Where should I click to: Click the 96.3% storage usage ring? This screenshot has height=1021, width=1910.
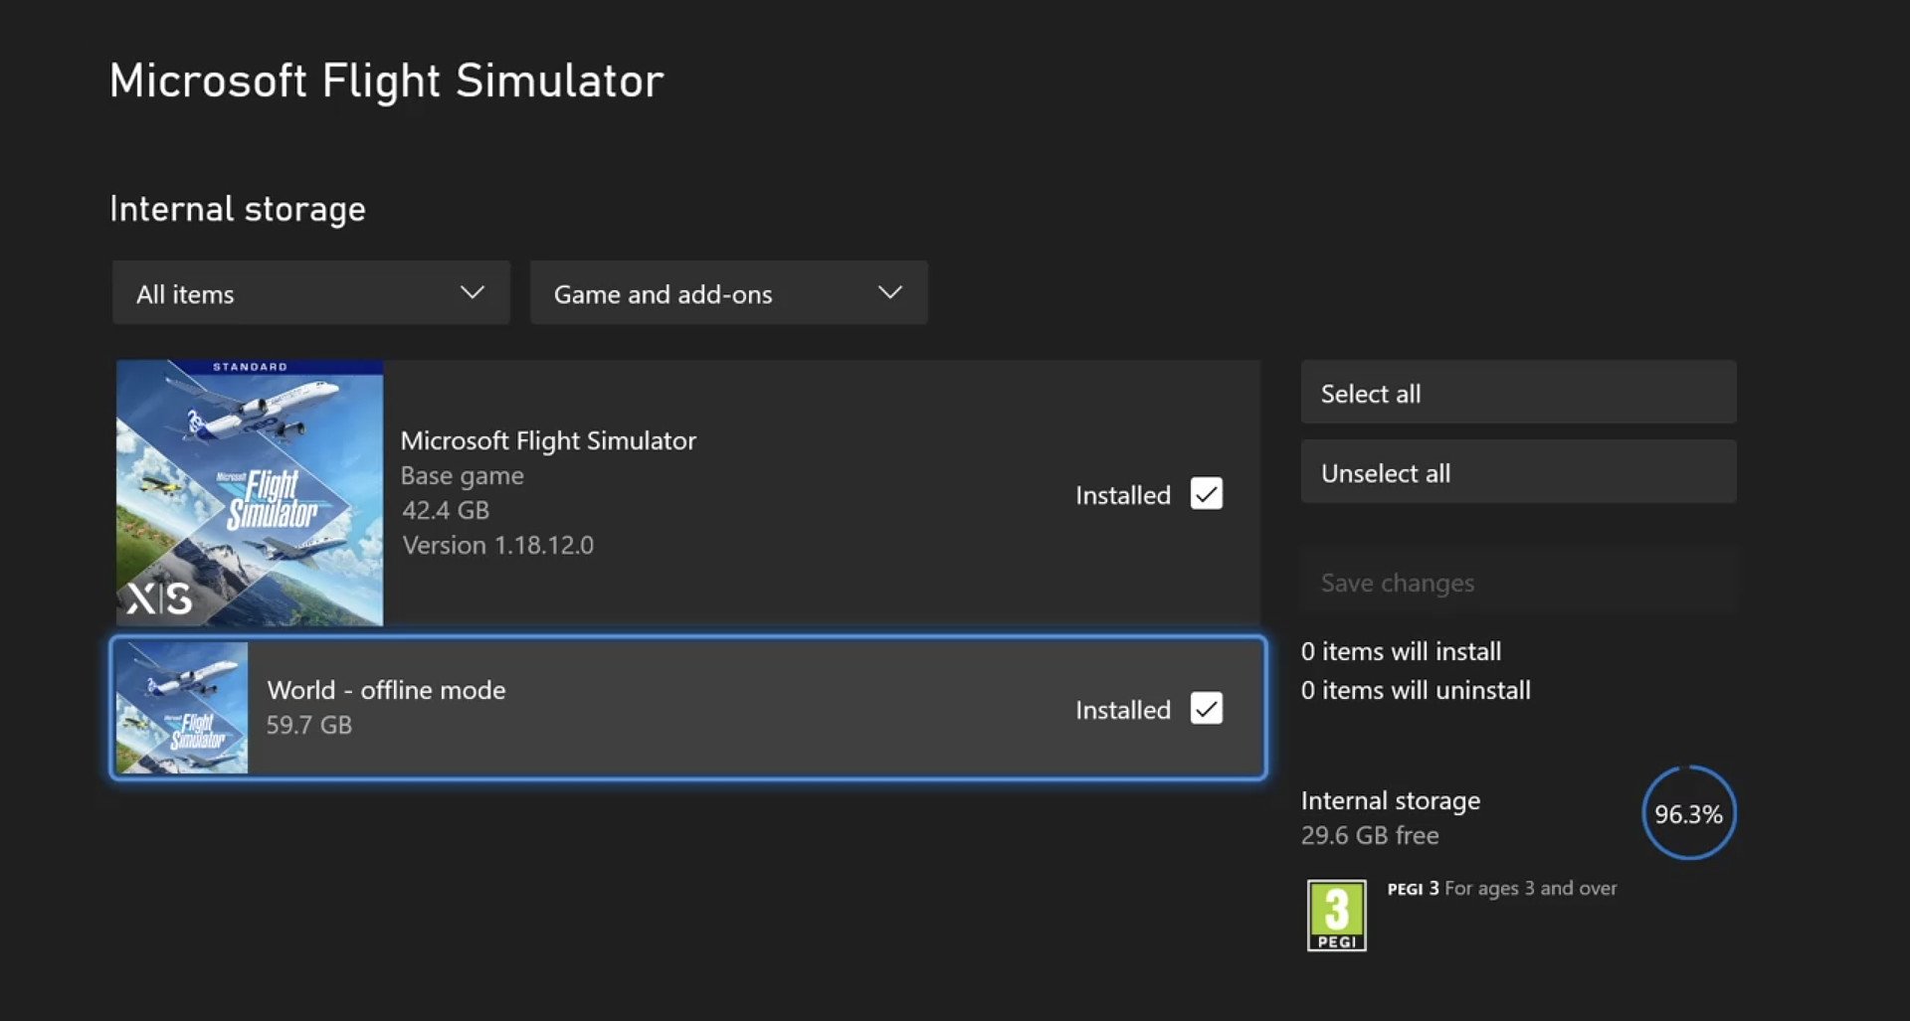(x=1688, y=813)
